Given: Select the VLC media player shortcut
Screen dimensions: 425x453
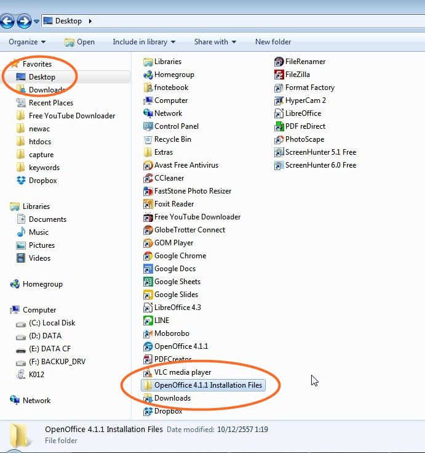Looking at the screenshot, I should [177, 372].
